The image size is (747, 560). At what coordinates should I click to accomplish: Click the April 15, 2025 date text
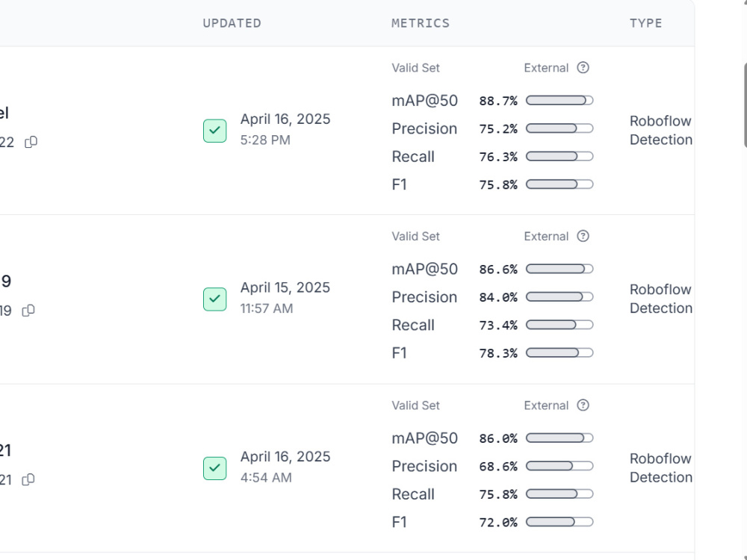(x=285, y=287)
